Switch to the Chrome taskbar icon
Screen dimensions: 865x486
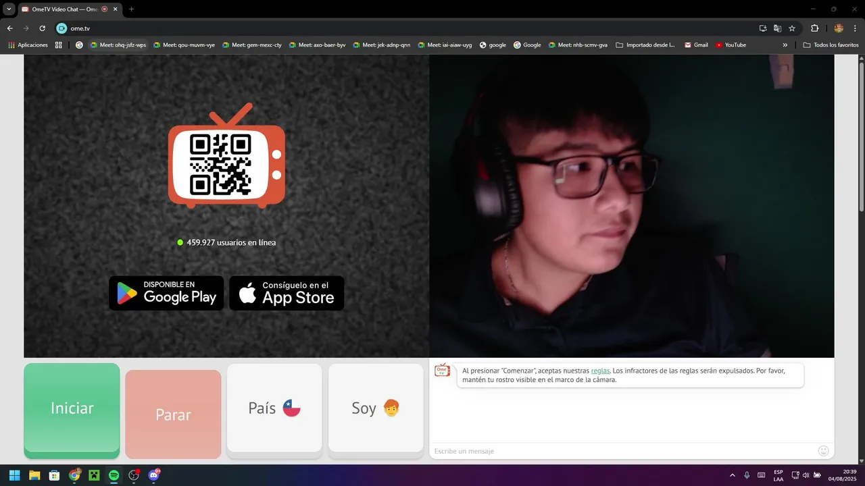click(74, 475)
